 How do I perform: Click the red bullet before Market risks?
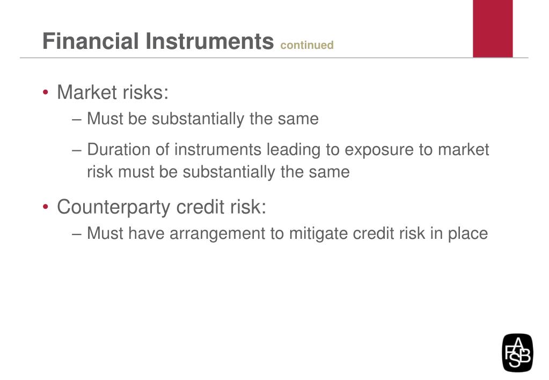pos(45,92)
